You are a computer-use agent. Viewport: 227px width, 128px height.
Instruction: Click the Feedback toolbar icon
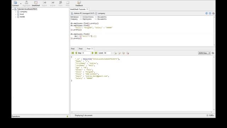[x=79, y=4]
